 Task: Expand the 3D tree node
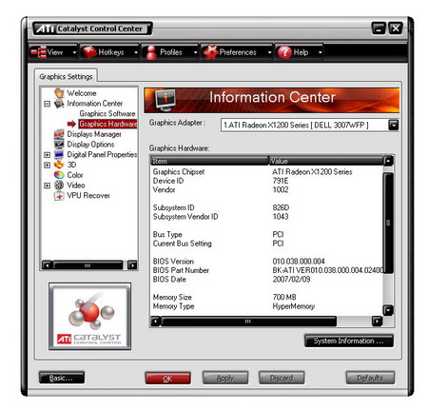tap(48, 165)
